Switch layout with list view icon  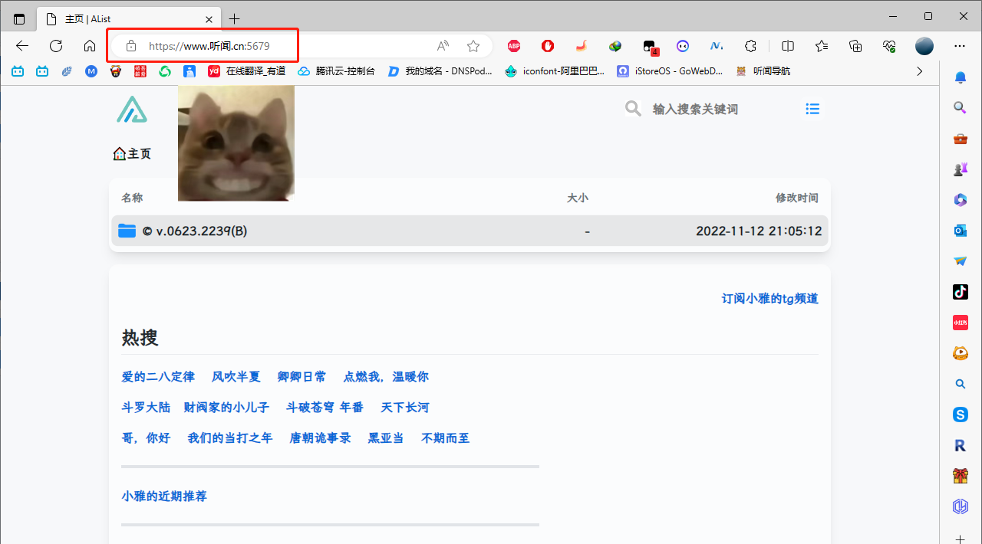point(812,109)
